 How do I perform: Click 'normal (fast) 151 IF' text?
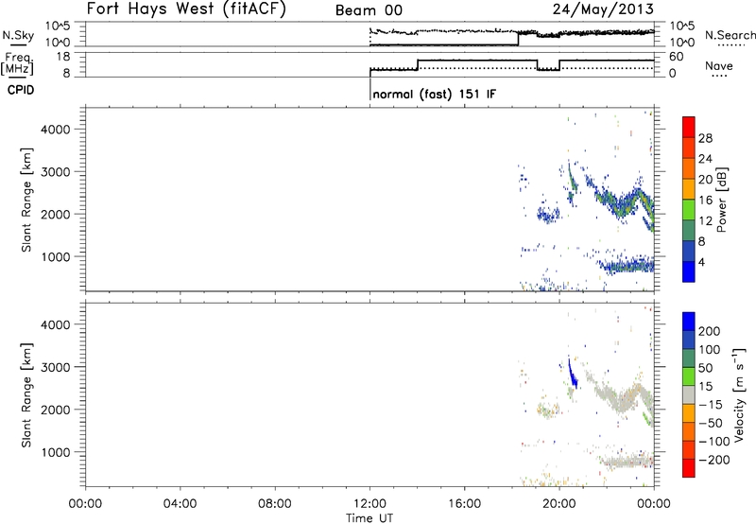click(x=434, y=94)
